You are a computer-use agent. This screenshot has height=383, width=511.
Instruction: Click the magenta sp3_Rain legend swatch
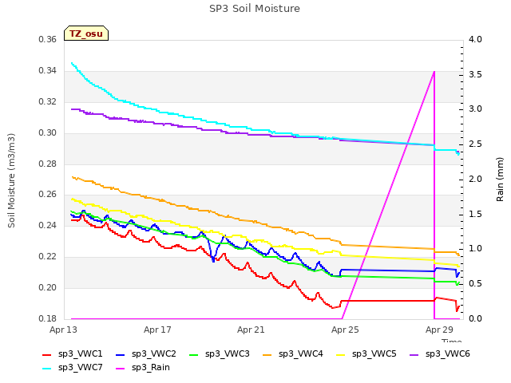[121, 369]
